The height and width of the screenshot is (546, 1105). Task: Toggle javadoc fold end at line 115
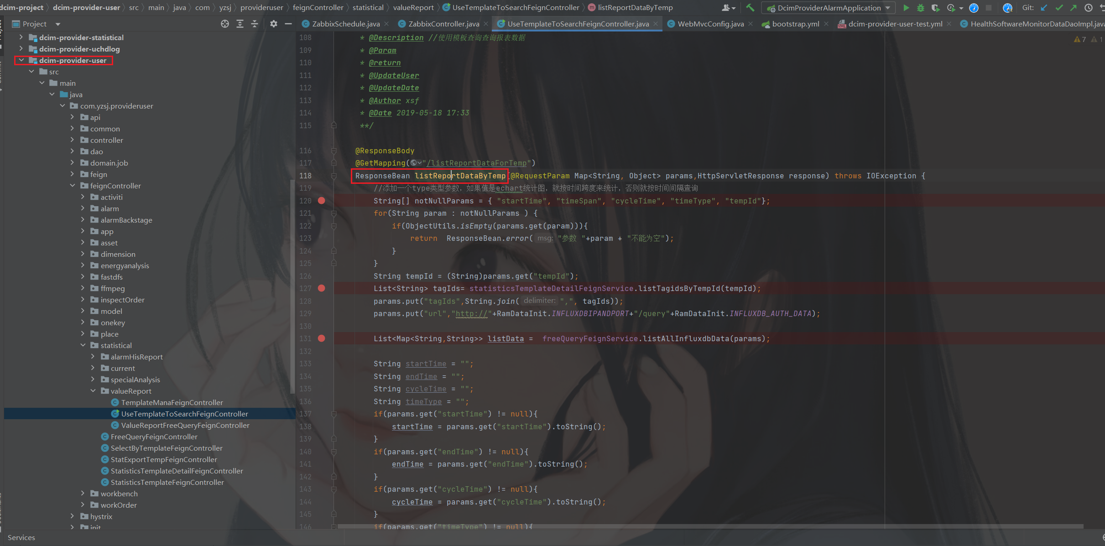(x=334, y=125)
